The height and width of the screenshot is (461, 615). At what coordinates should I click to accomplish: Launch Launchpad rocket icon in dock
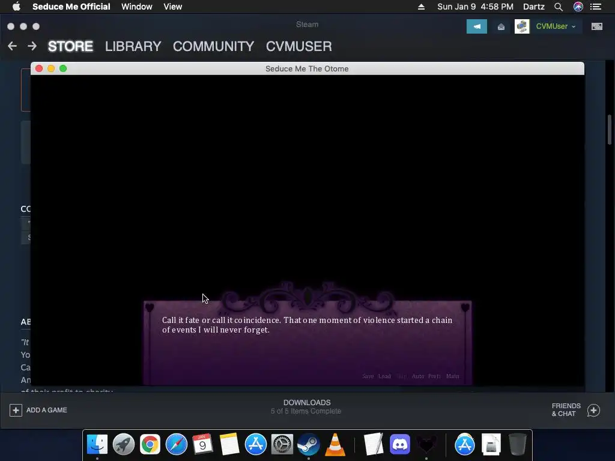click(x=124, y=445)
